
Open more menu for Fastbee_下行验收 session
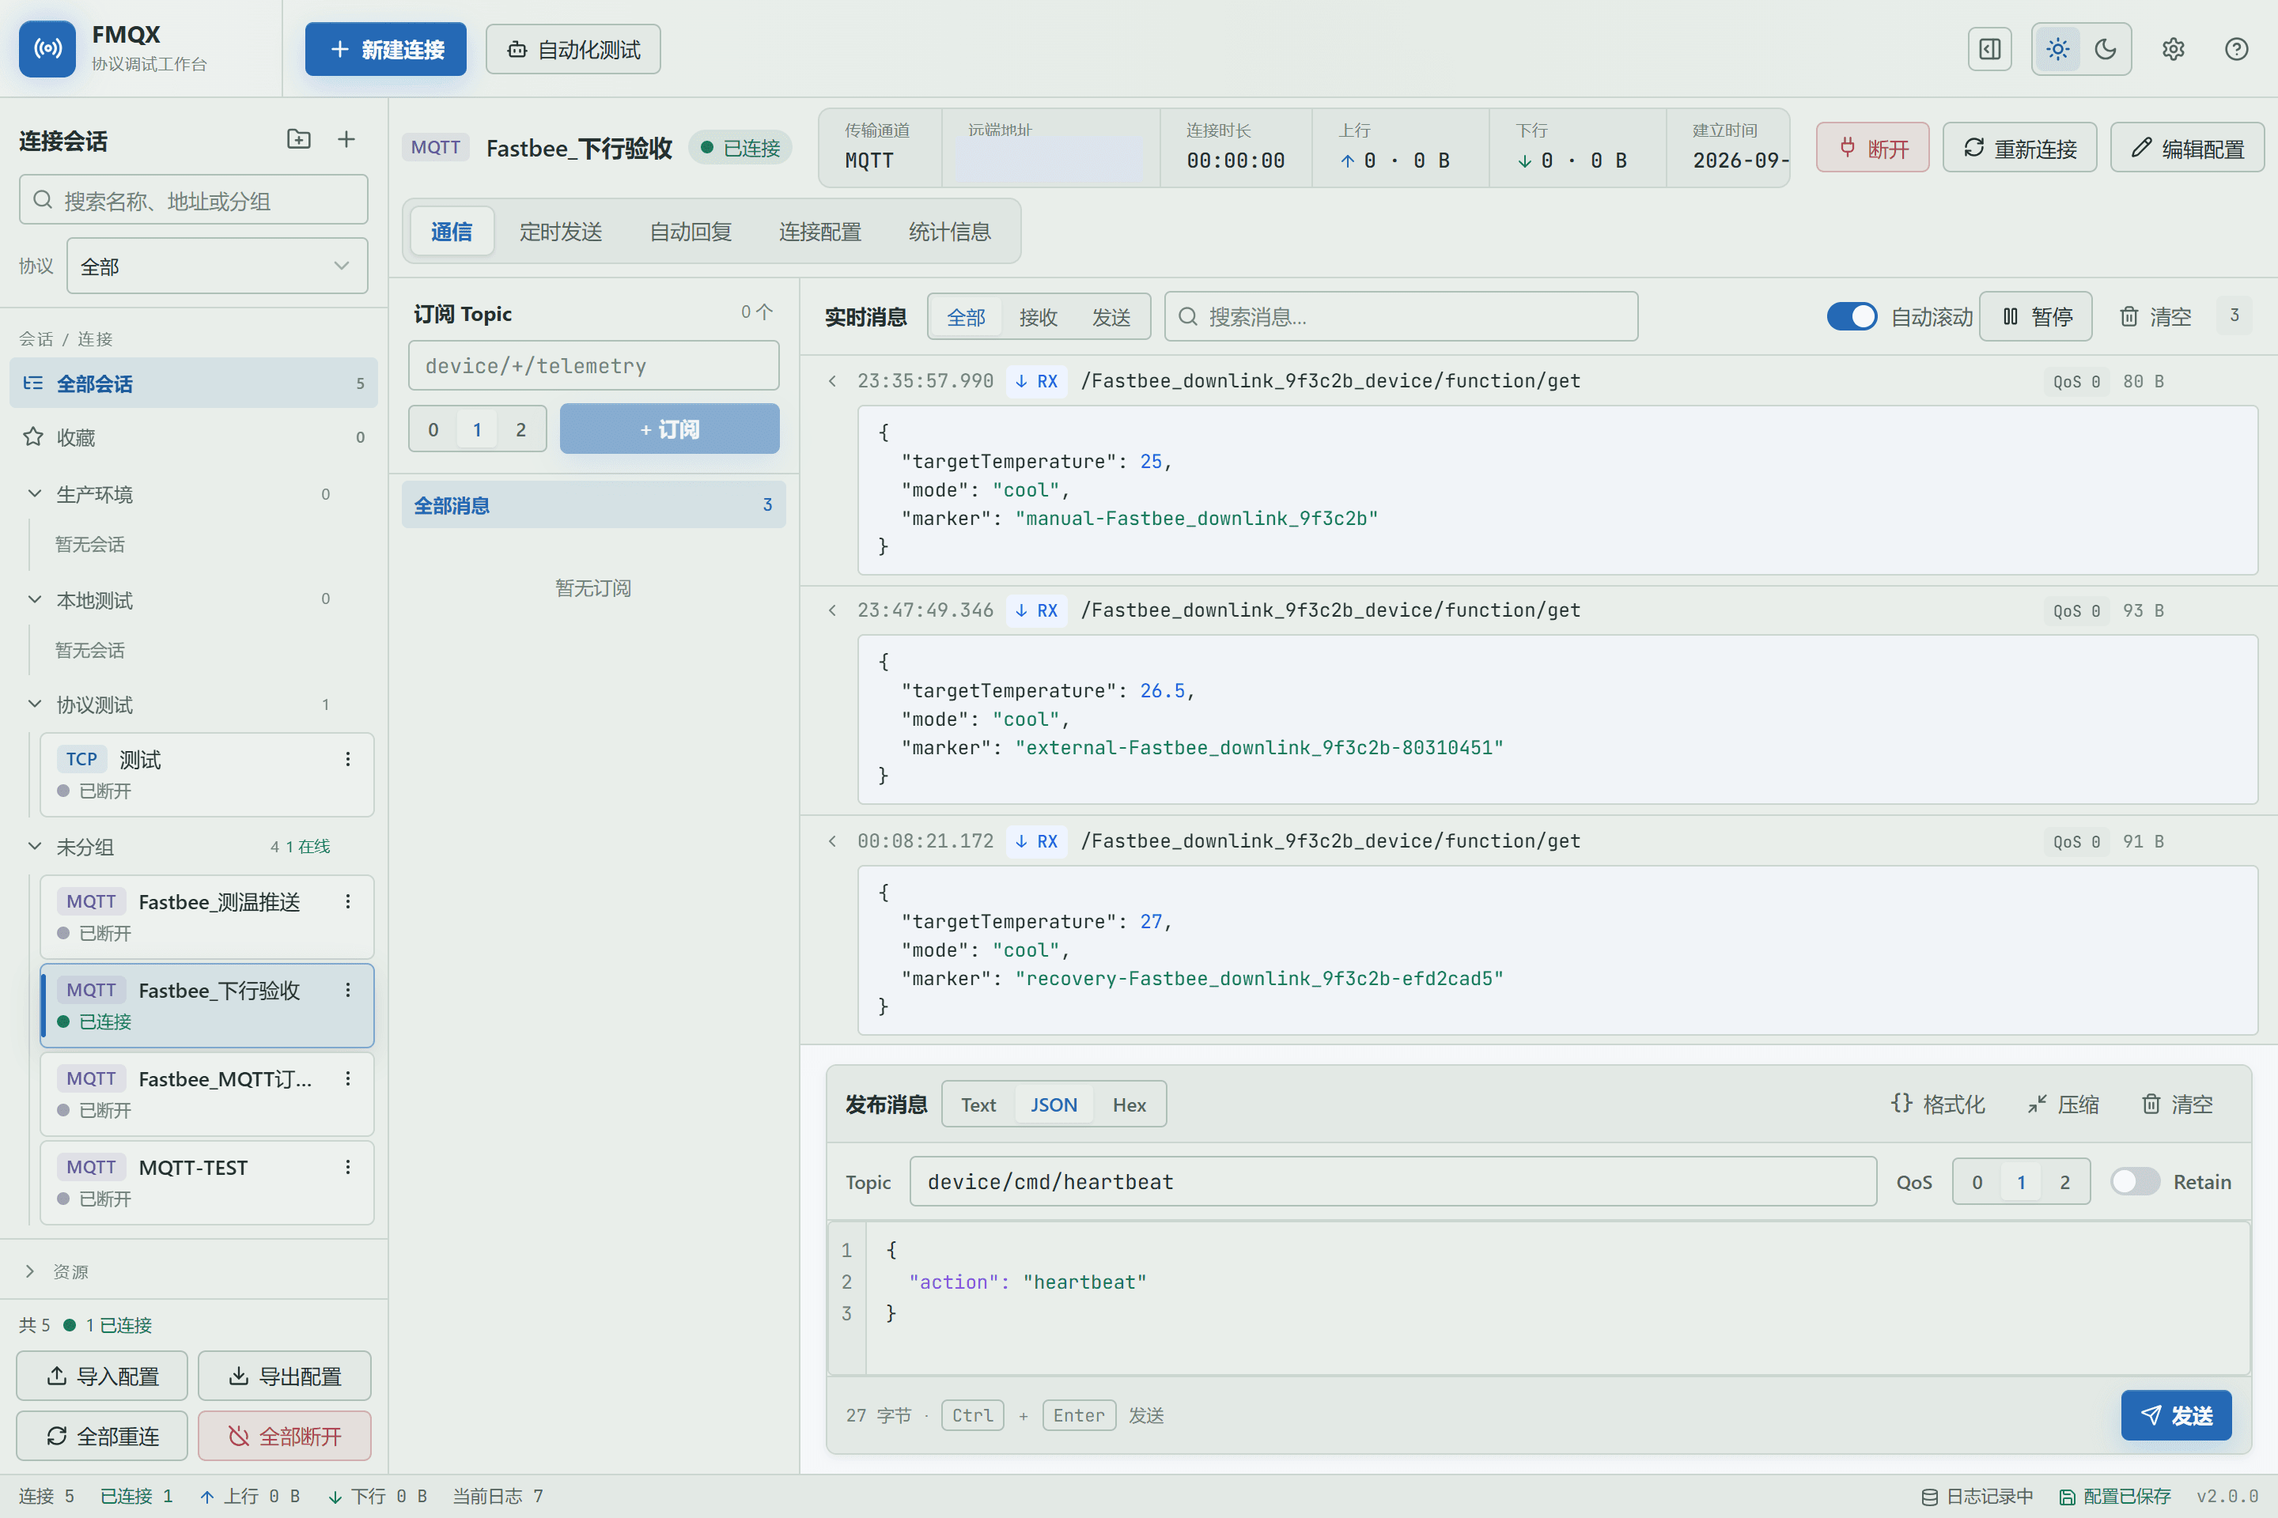(x=348, y=989)
